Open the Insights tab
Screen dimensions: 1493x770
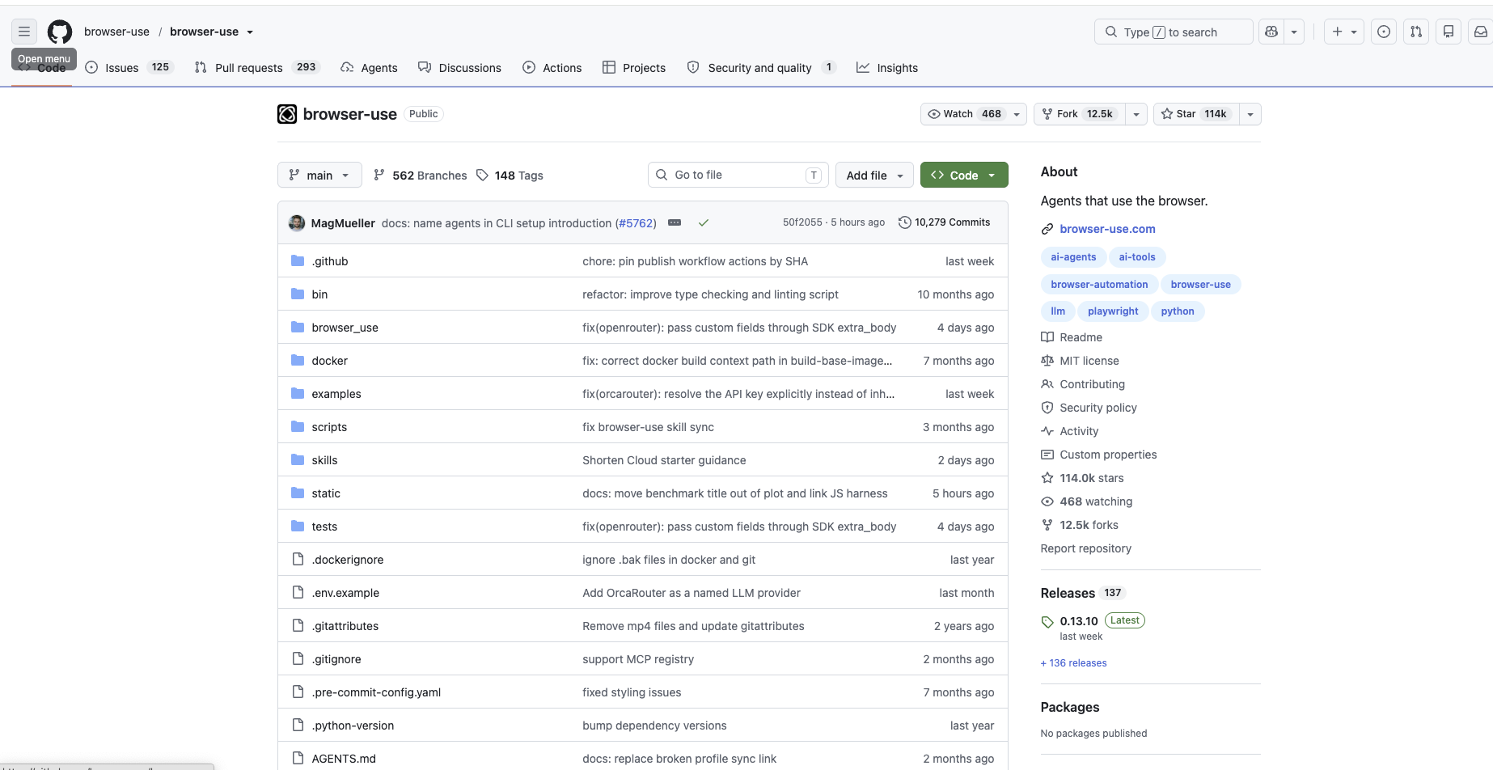pyautogui.click(x=887, y=68)
